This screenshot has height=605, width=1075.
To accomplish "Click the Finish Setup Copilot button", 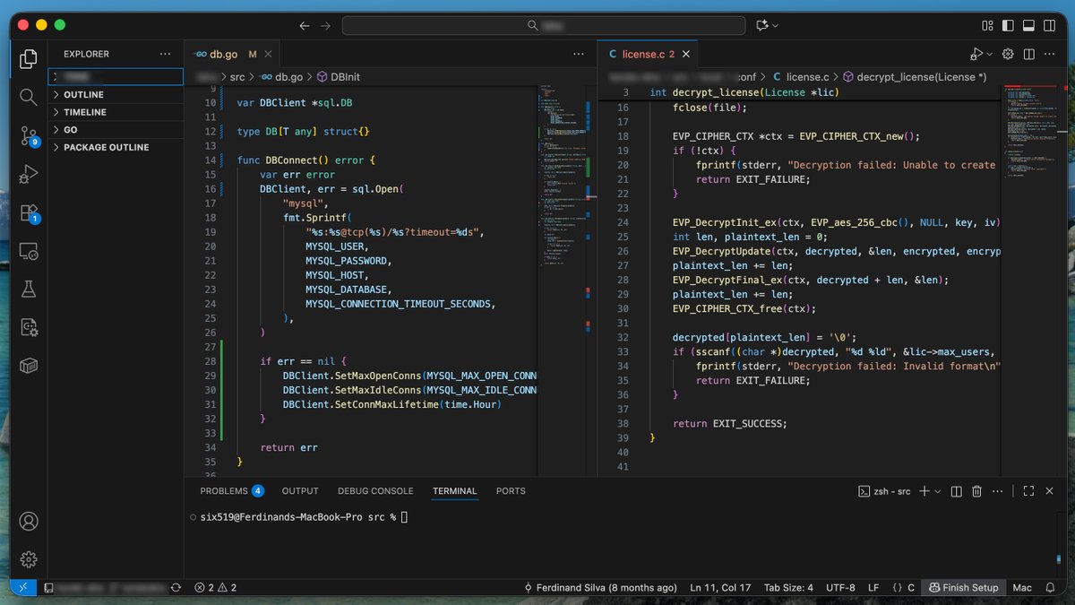I will [x=963, y=588].
